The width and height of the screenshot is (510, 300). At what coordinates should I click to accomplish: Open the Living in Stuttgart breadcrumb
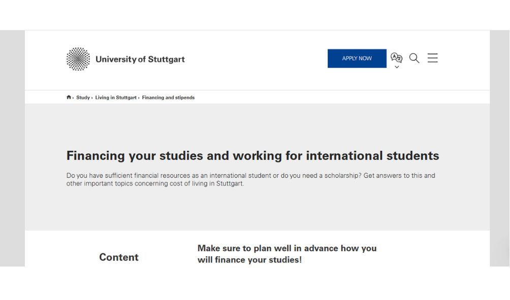click(x=116, y=97)
